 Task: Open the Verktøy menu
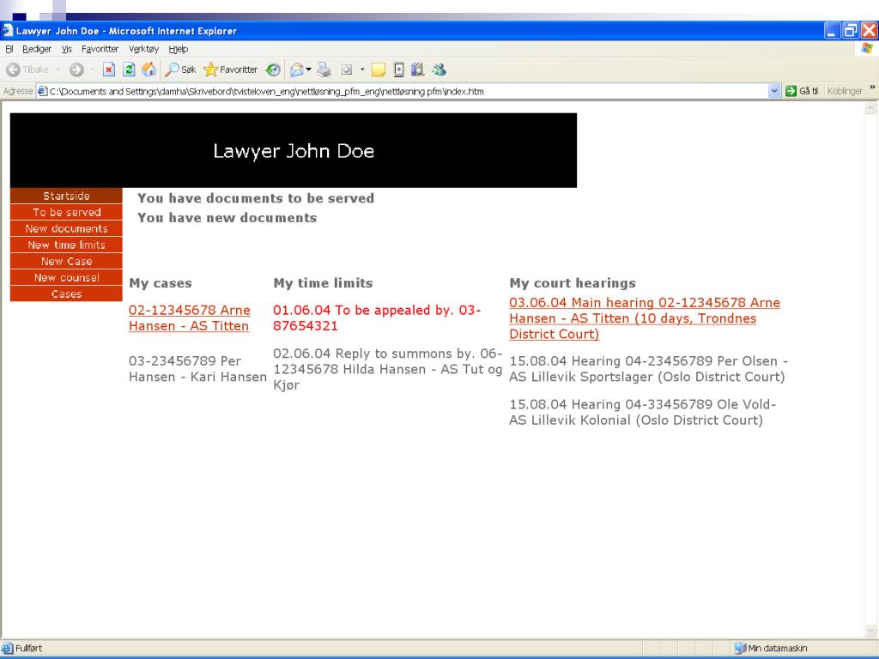coord(144,49)
